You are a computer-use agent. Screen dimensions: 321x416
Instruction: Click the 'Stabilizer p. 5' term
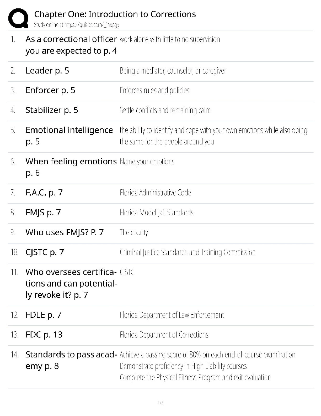pyautogui.click(x=52, y=110)
